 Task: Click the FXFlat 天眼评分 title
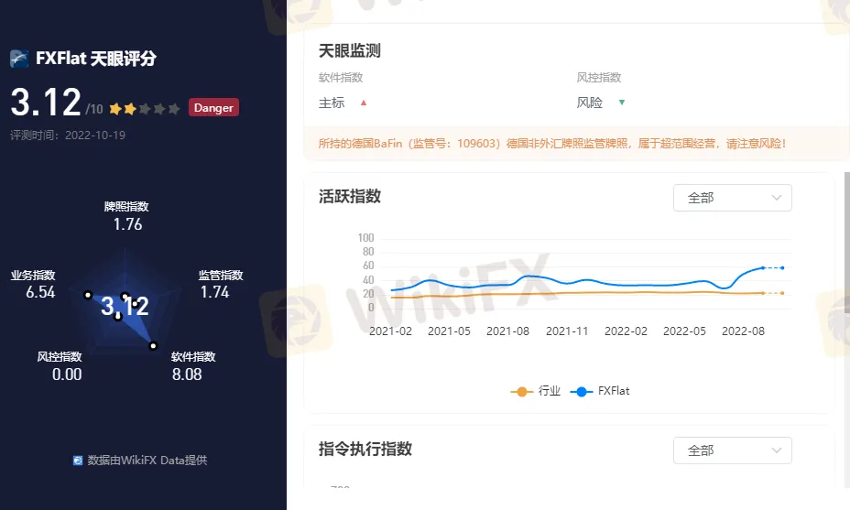pyautogui.click(x=96, y=59)
